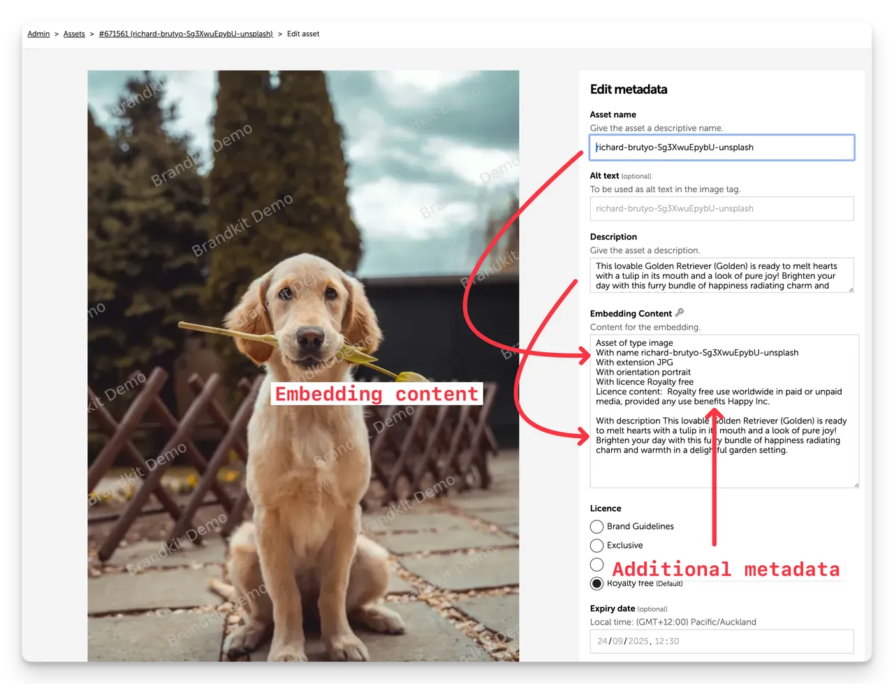Grab the Description textarea resize handle

point(850,289)
